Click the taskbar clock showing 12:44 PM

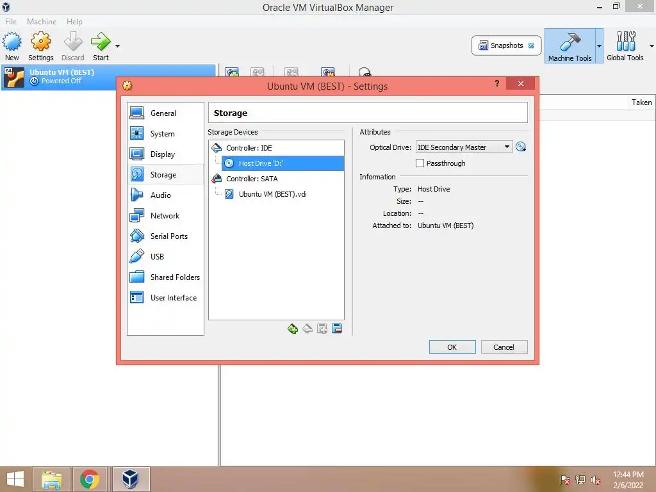coord(628,480)
